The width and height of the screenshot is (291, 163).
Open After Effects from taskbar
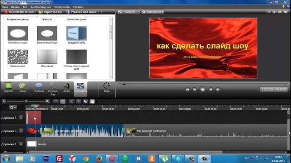coord(46,158)
